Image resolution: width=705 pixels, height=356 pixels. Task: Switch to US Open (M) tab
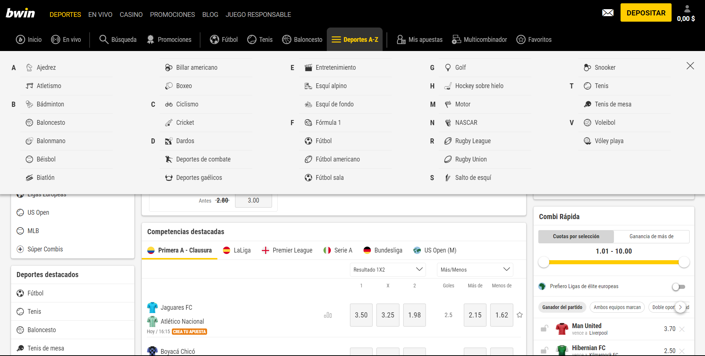[x=435, y=250]
